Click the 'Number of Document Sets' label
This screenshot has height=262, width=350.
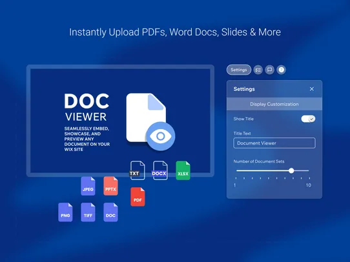click(259, 161)
